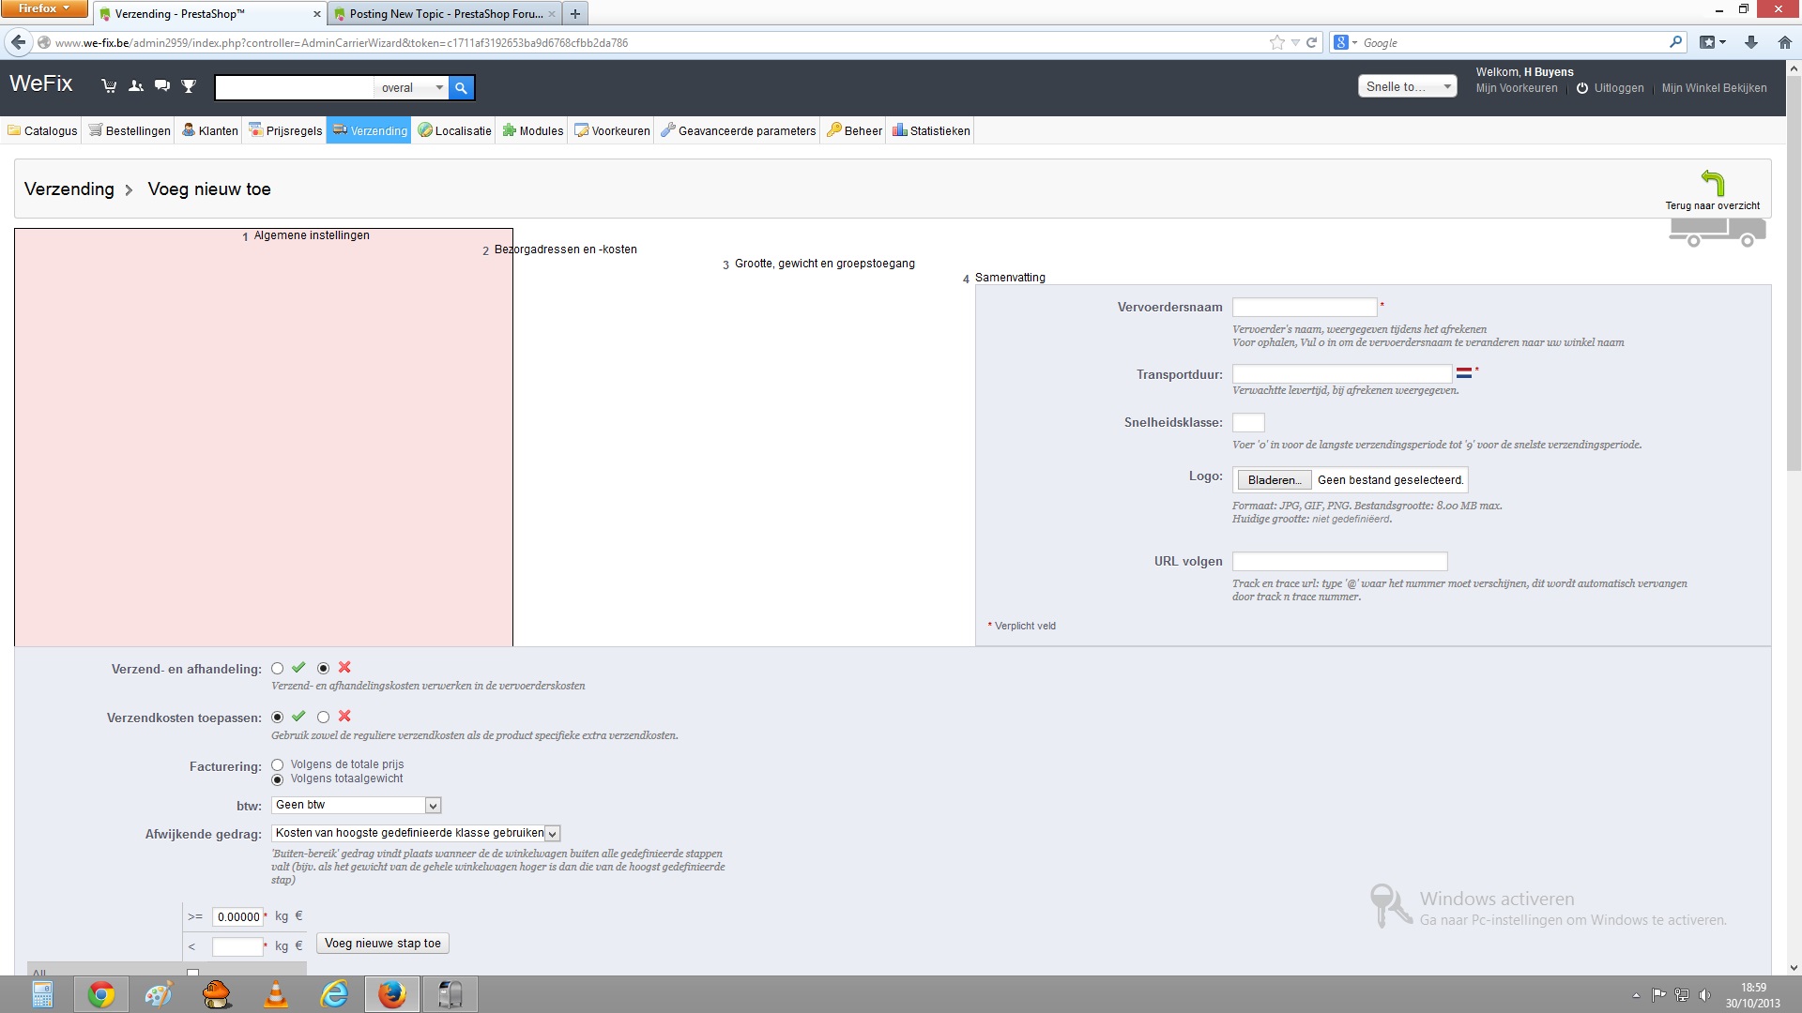Disable Verzendkosten toepassen radio button
1802x1013 pixels.
(x=323, y=718)
